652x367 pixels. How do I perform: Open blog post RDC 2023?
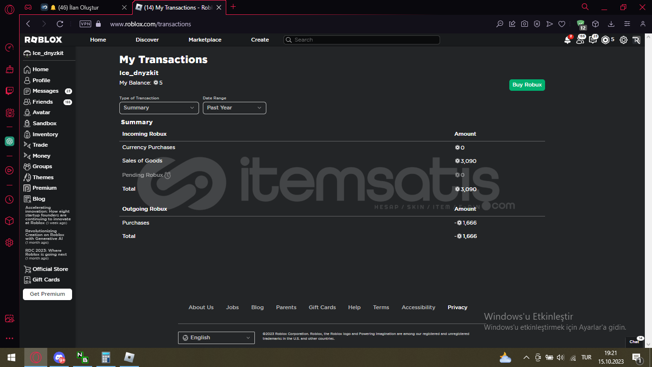tap(46, 254)
